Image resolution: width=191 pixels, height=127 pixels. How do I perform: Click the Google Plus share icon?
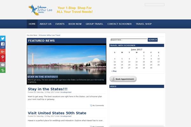(3, 52)
